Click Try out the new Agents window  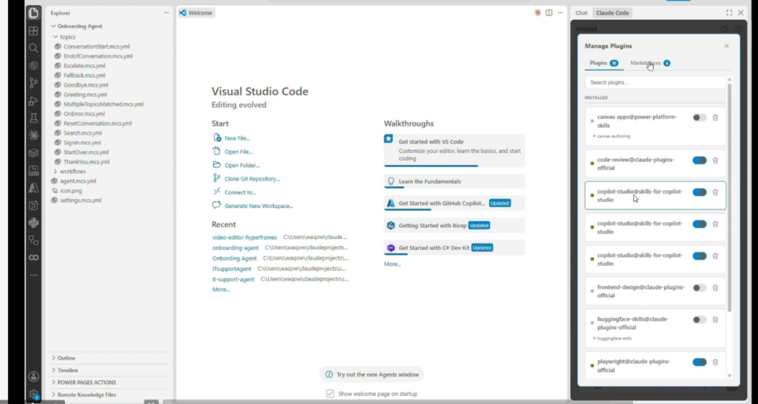click(x=372, y=374)
